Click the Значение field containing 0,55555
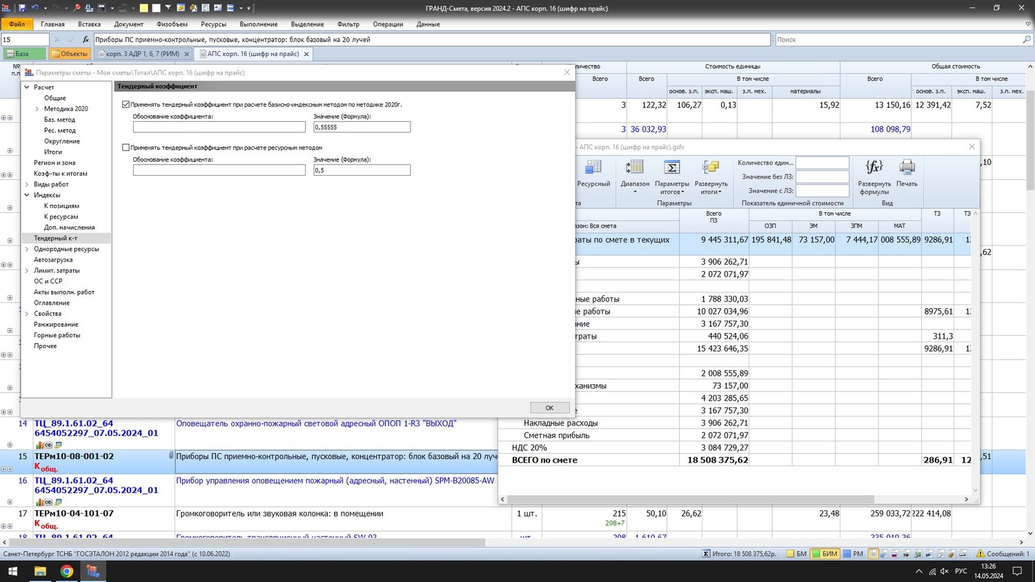Image resolution: width=1035 pixels, height=582 pixels. coord(362,127)
